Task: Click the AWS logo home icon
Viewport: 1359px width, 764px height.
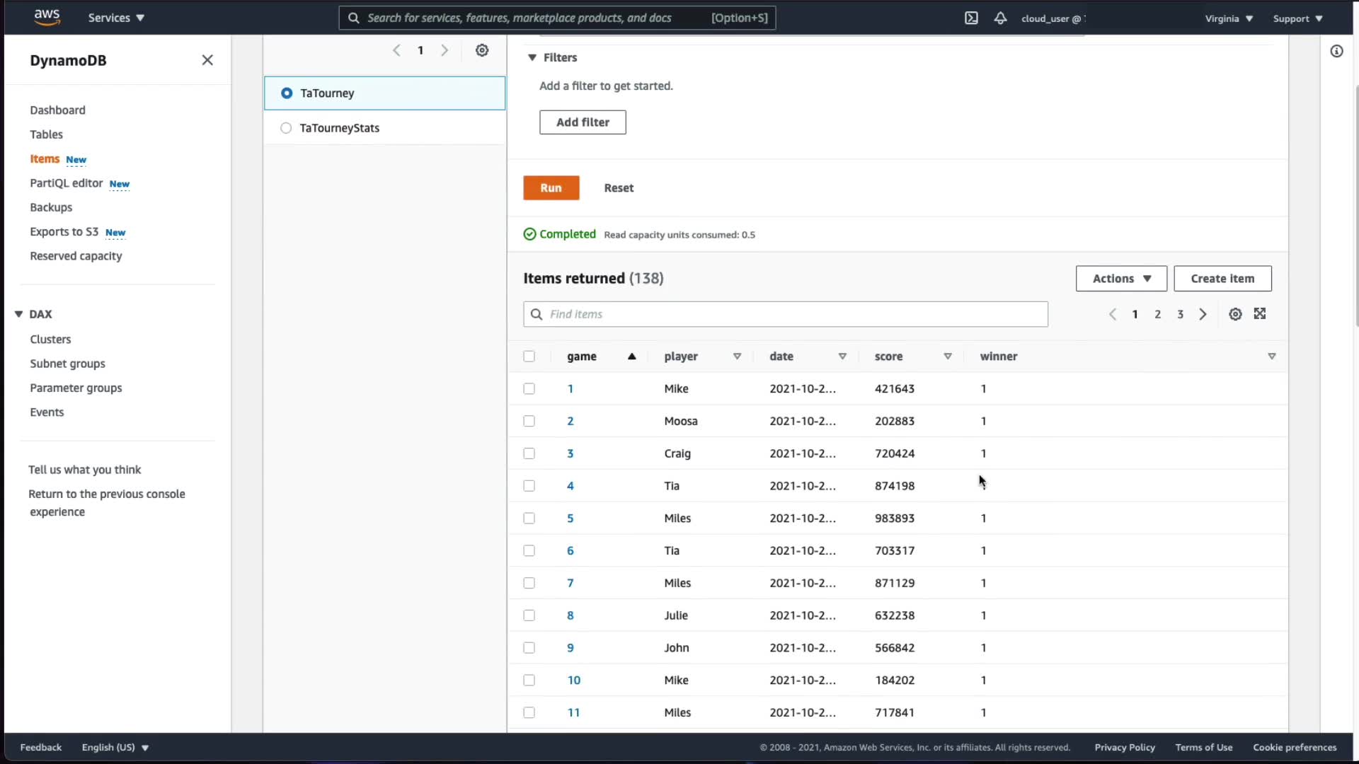Action: click(47, 18)
